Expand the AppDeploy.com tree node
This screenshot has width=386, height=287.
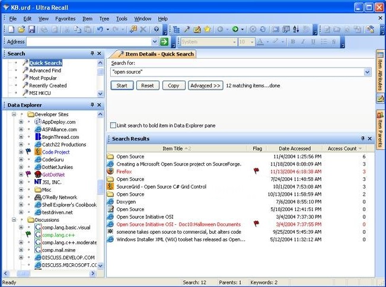[x=21, y=122]
